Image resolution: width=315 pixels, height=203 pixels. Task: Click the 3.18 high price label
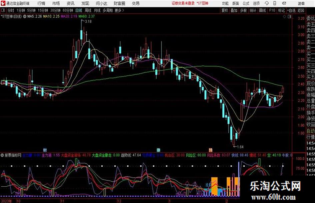pyautogui.click(x=88, y=22)
